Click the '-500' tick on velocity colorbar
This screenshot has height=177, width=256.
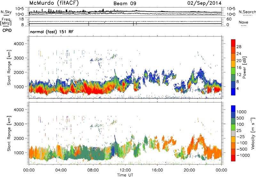[x=242, y=149]
